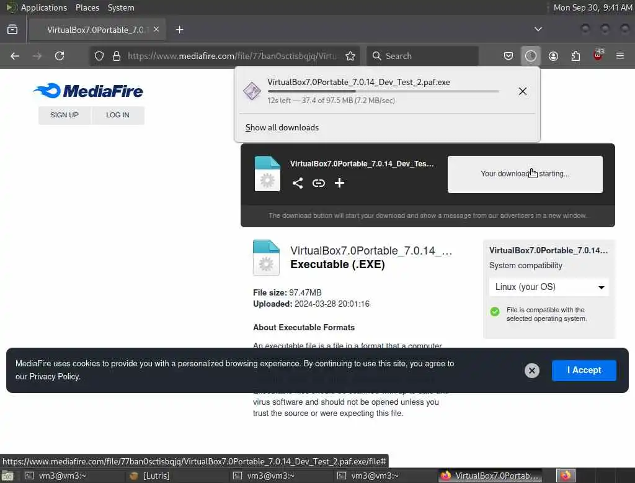
Task: Click Show all downloads
Action: 282,128
